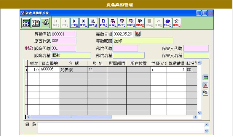Go to next record (下筆)
This screenshot has width=233, height=137.
click(x=74, y=23)
